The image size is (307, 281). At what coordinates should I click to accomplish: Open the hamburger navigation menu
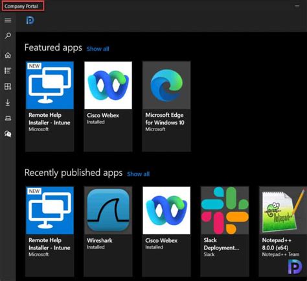(x=8, y=20)
